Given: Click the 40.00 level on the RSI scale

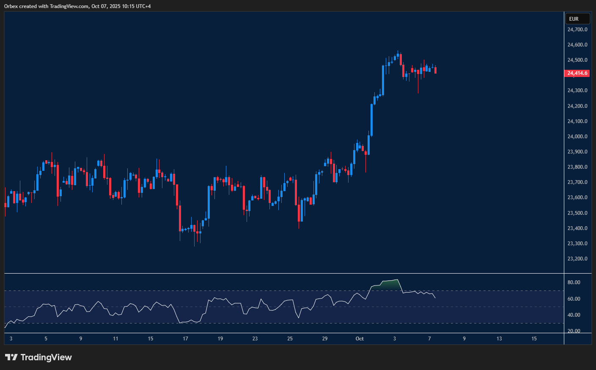Looking at the screenshot, I should click(574, 315).
